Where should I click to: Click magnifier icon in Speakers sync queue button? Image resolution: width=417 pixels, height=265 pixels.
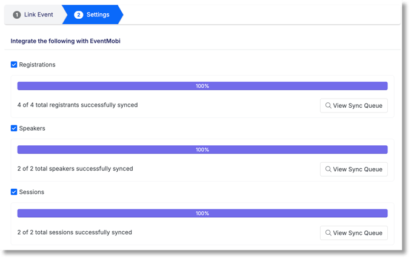tap(328, 169)
